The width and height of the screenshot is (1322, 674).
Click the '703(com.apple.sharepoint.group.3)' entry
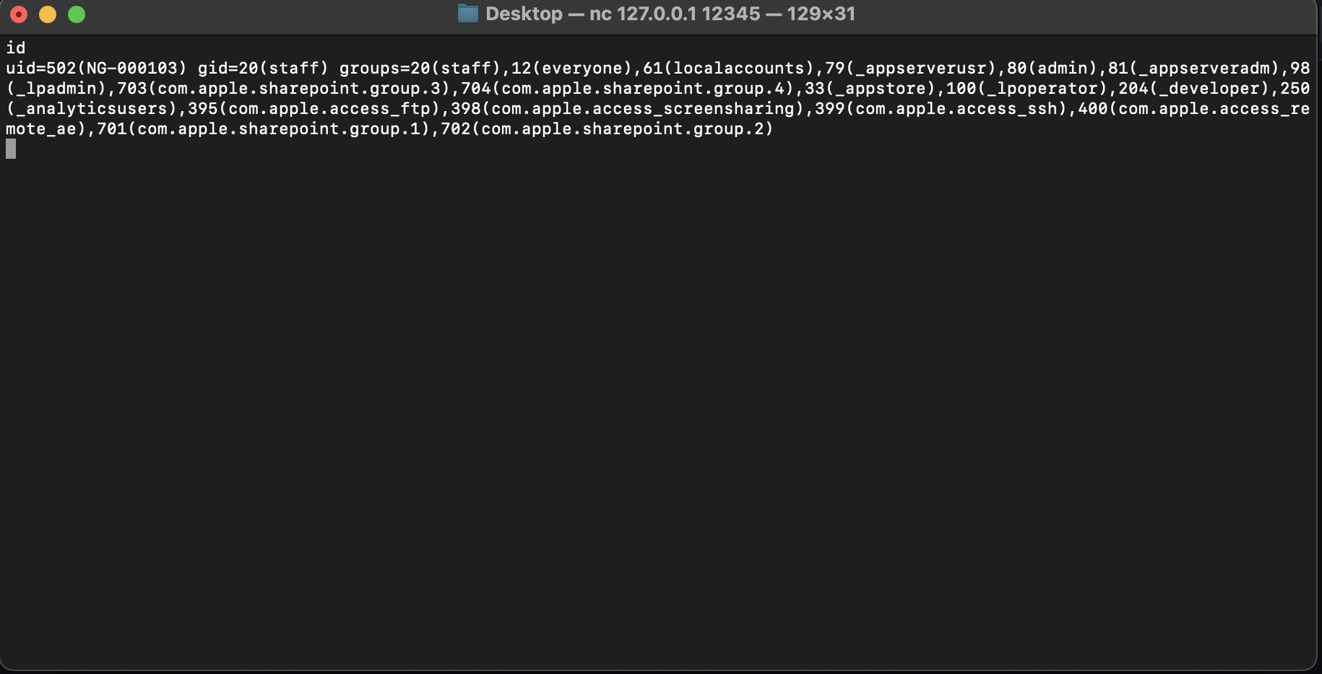click(x=284, y=89)
